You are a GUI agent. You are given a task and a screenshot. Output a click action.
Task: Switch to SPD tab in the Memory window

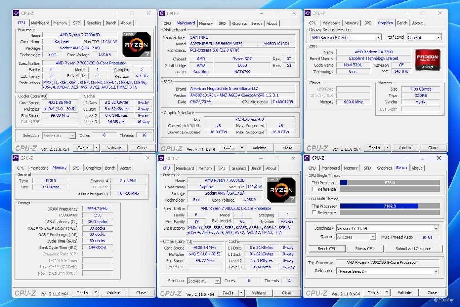[76, 168]
